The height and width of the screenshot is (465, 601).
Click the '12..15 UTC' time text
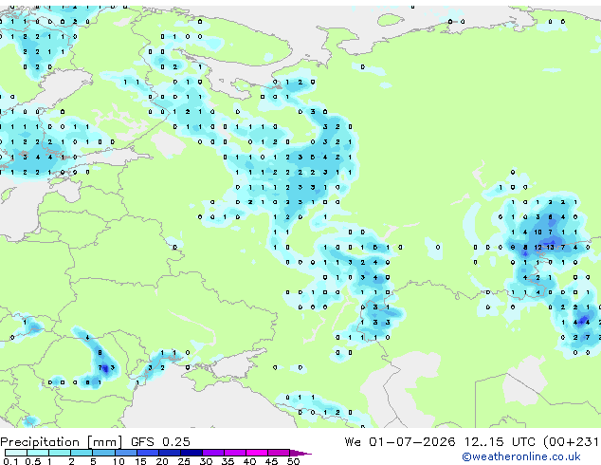click(500, 442)
